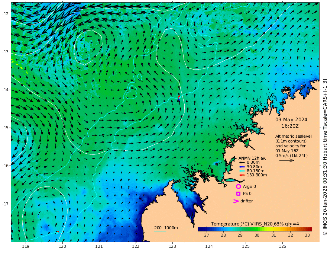Click the '(0.1m contours)' caption line

point(291,141)
